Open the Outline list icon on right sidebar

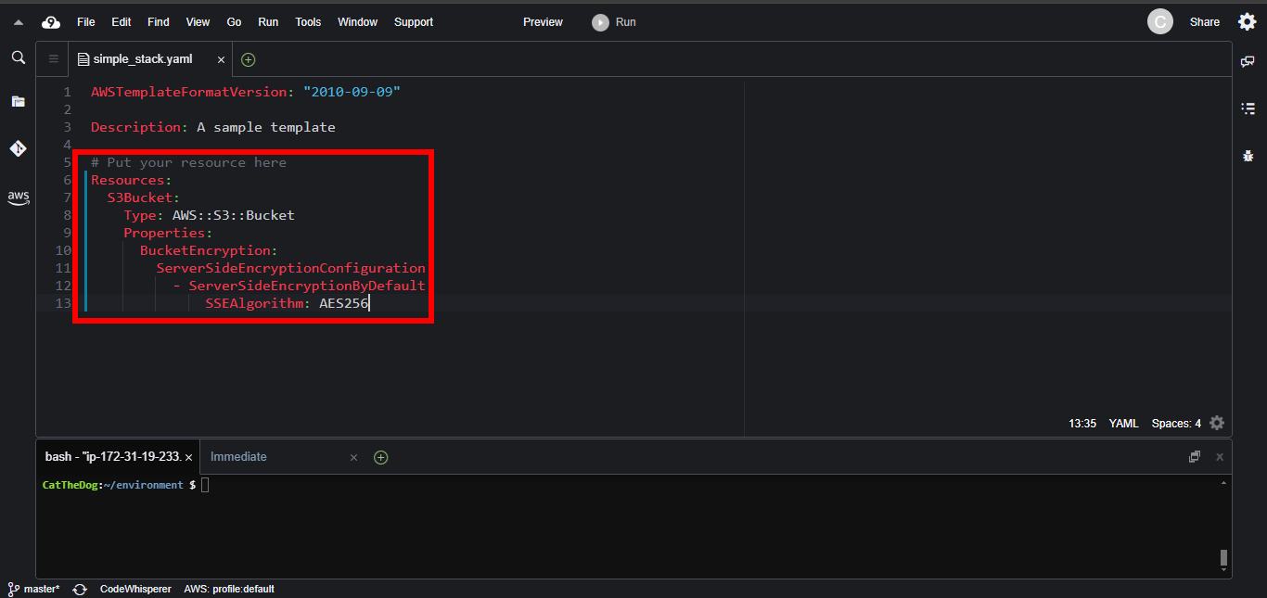pyautogui.click(x=1248, y=108)
